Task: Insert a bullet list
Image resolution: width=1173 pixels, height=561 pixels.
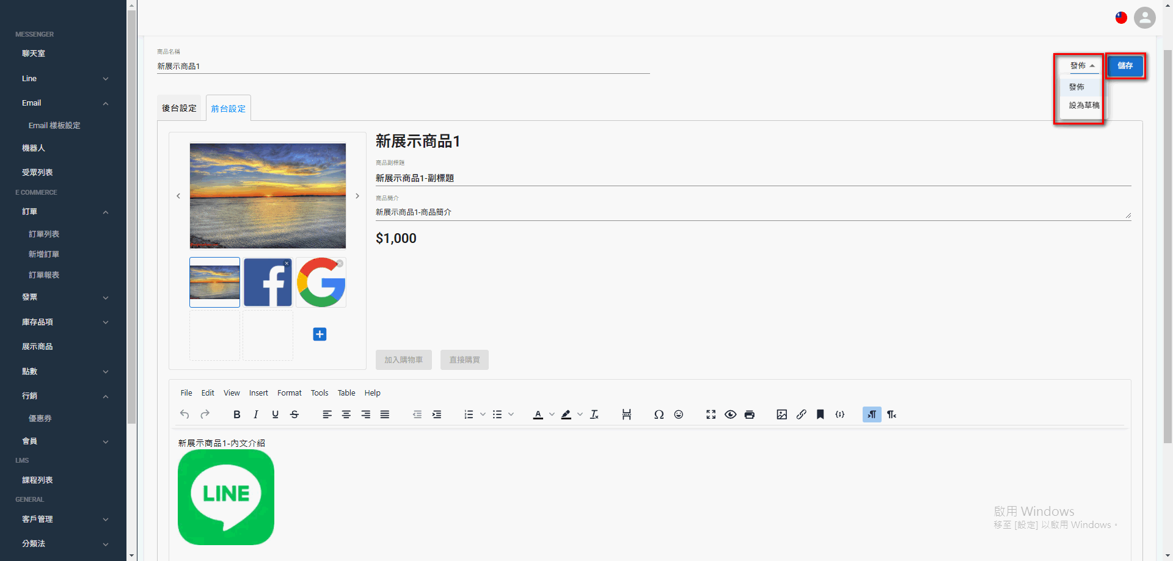Action: tap(497, 414)
